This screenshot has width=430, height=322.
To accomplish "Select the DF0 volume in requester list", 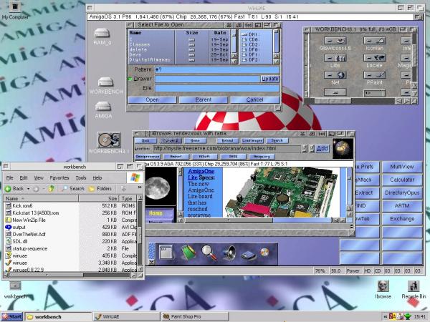I will [x=250, y=50].
